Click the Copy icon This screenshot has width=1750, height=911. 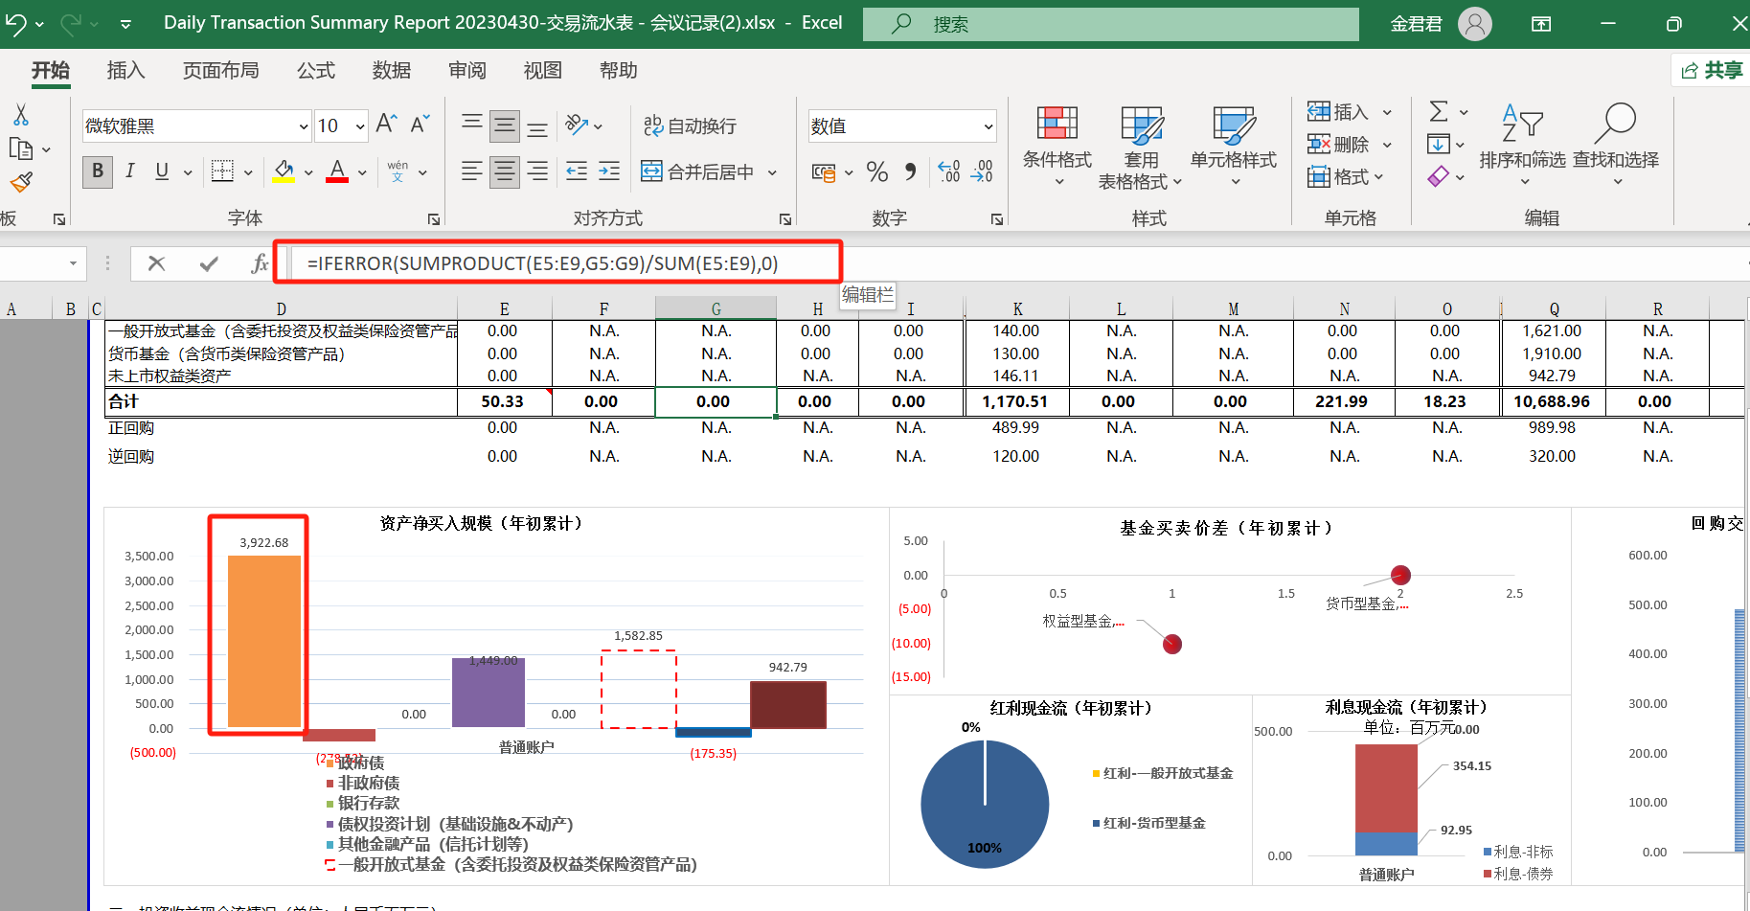[20, 148]
